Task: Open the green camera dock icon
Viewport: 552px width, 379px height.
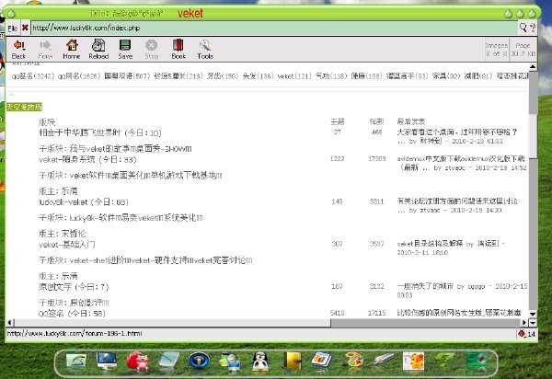Action: 477,362
